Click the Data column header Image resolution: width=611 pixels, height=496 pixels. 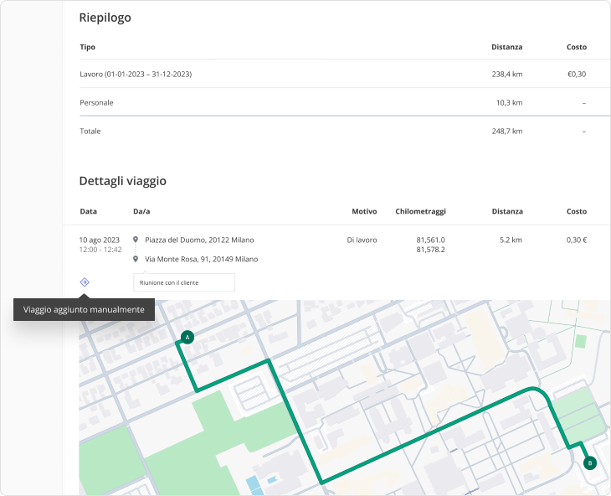pyautogui.click(x=88, y=212)
